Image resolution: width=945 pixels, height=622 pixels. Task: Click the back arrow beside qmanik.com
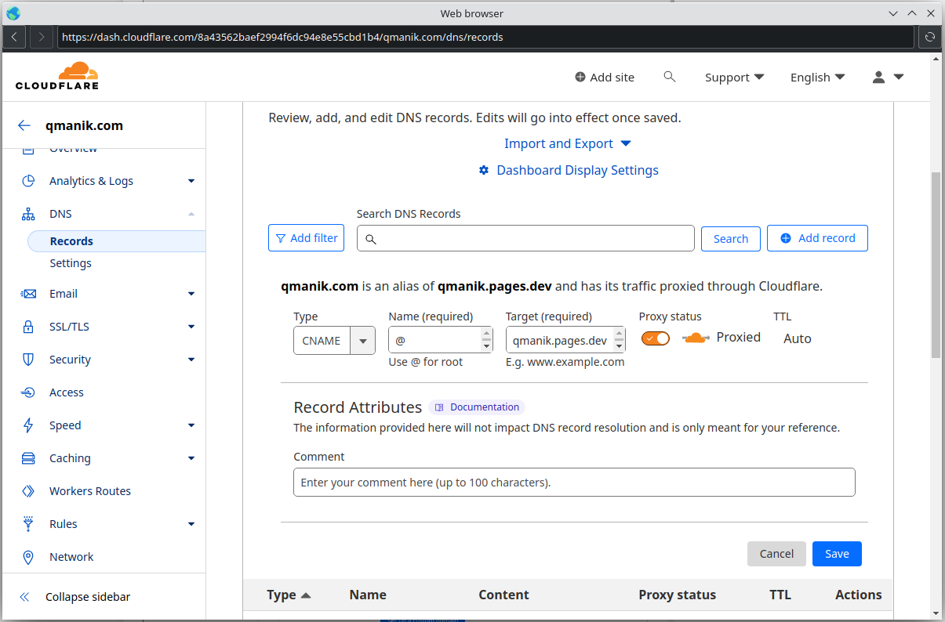24,125
